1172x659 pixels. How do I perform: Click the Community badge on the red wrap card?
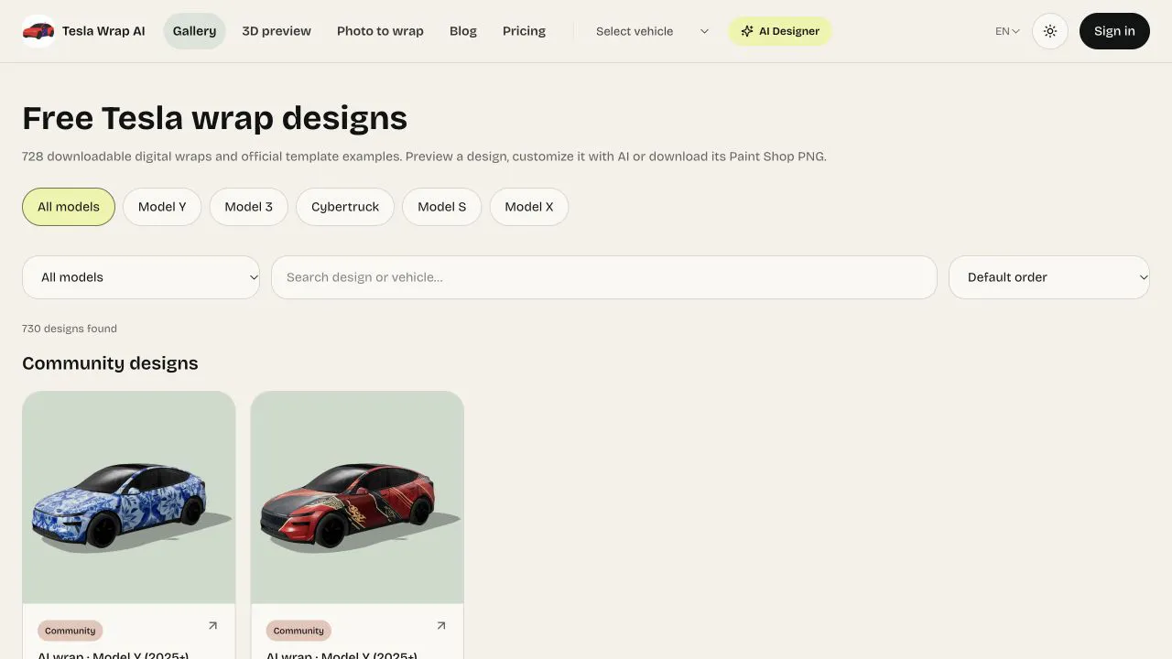tap(298, 631)
